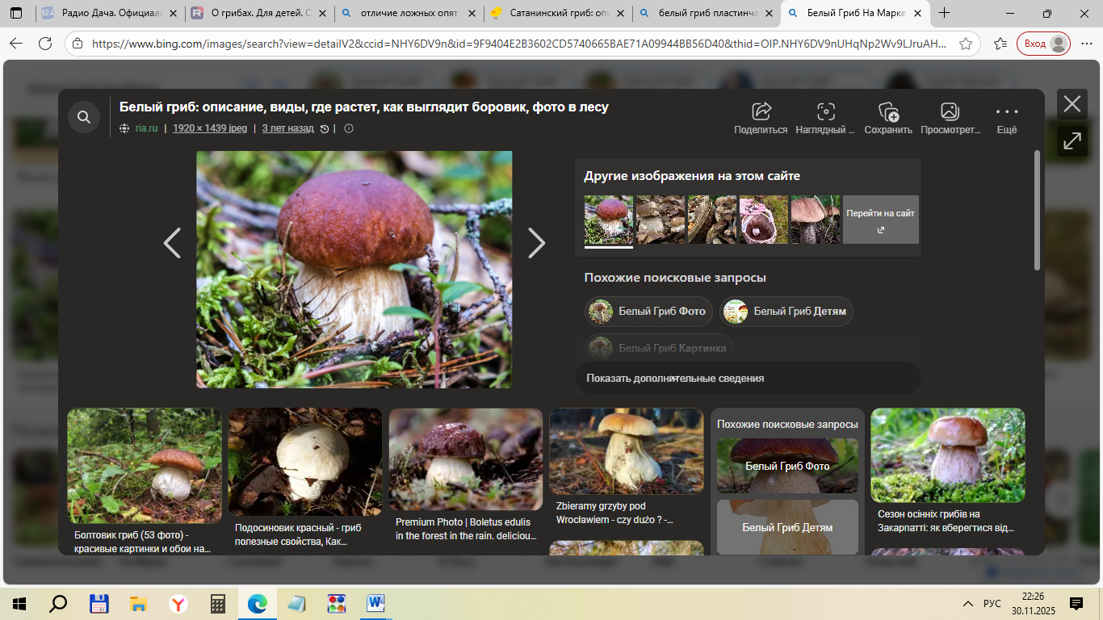Click the magnifier search icon in viewer
The width and height of the screenshot is (1103, 620).
pos(84,118)
